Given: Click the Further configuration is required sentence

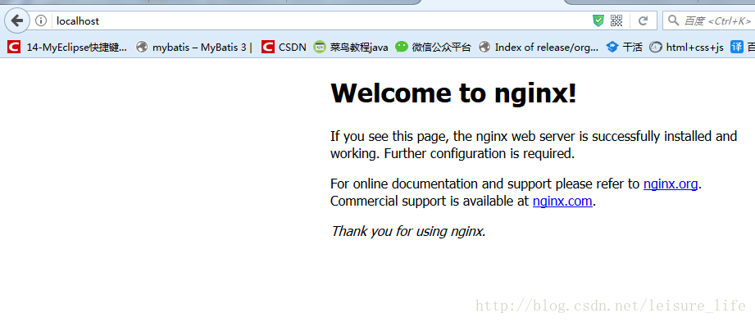Looking at the screenshot, I should 480,154.
